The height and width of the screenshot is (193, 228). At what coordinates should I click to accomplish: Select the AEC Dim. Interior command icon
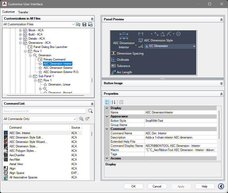[6, 133]
